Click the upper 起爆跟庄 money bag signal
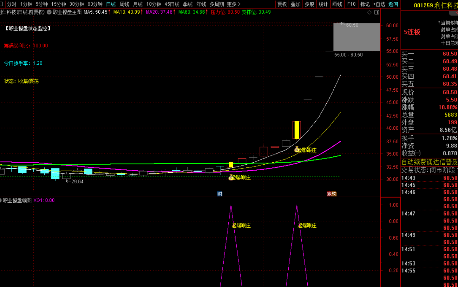458x287 pixels. (x=297, y=149)
